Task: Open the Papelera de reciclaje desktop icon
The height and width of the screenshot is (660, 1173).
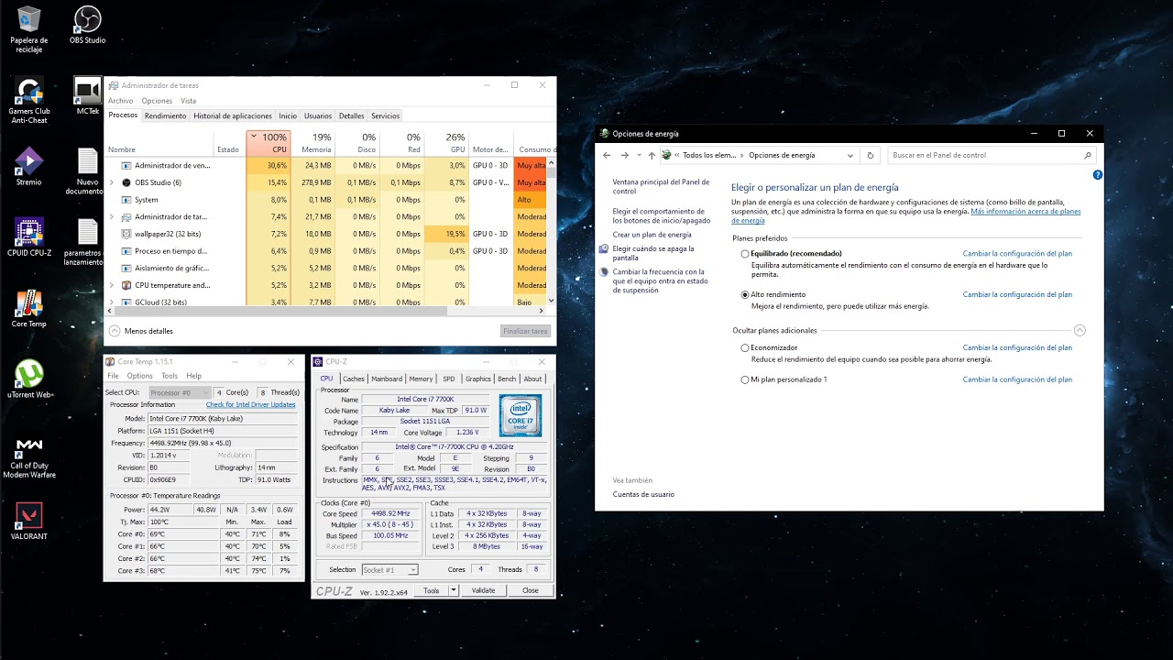Action: tap(29, 28)
